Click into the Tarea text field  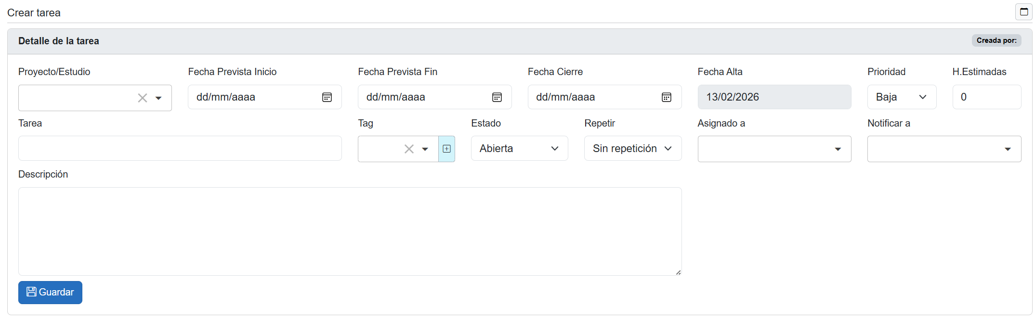180,149
